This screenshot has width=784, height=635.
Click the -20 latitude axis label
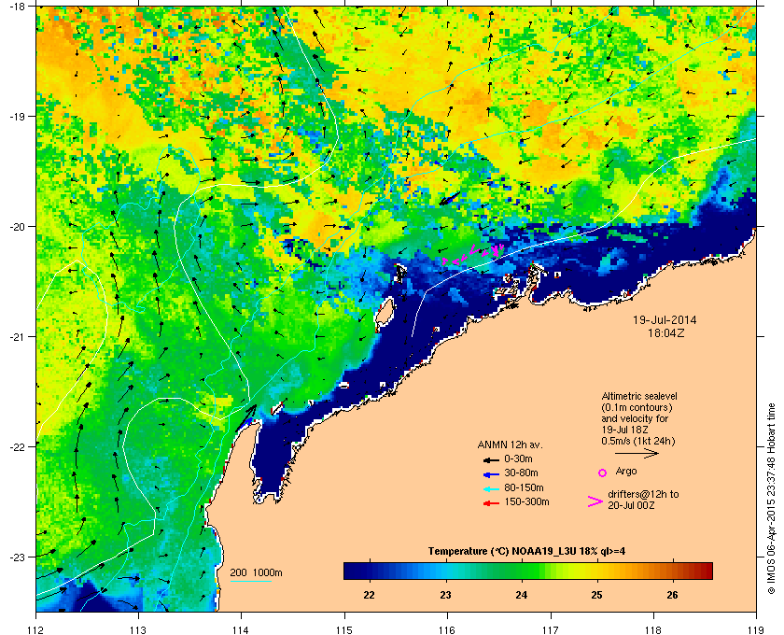[x=18, y=227]
